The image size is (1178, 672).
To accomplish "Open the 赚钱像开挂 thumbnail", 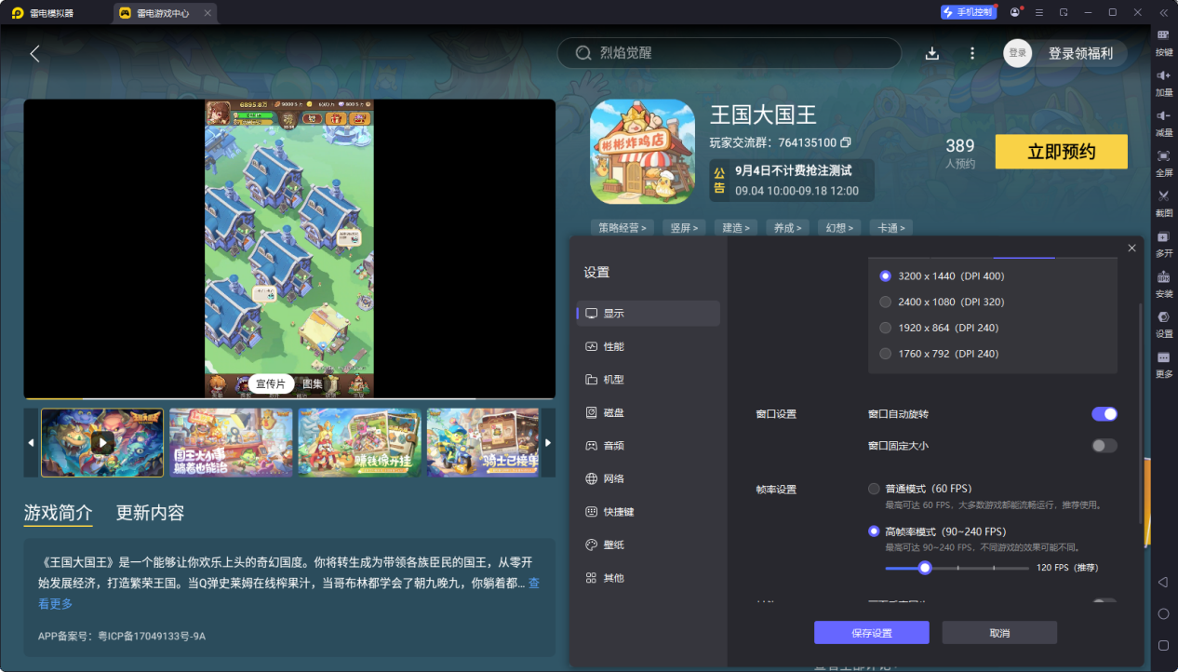I will tap(359, 443).
